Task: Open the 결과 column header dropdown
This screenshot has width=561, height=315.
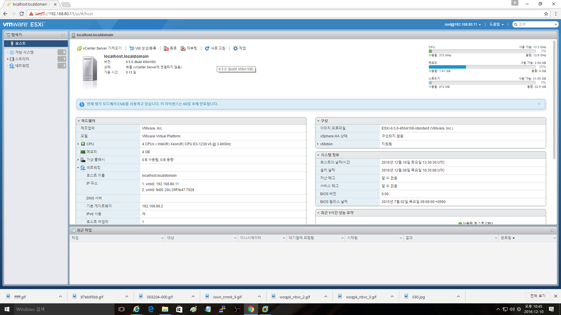Action: (495, 238)
